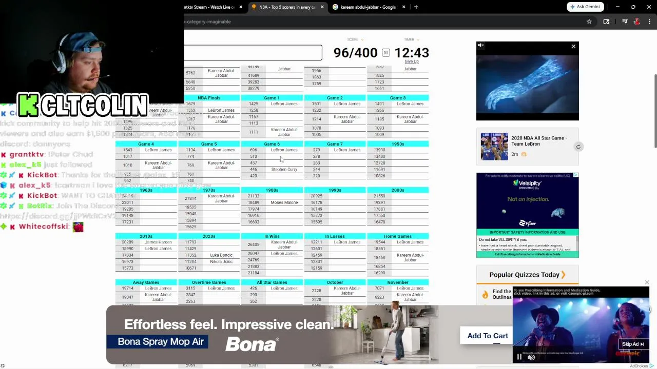Click the 1950s category header

[x=398, y=144]
